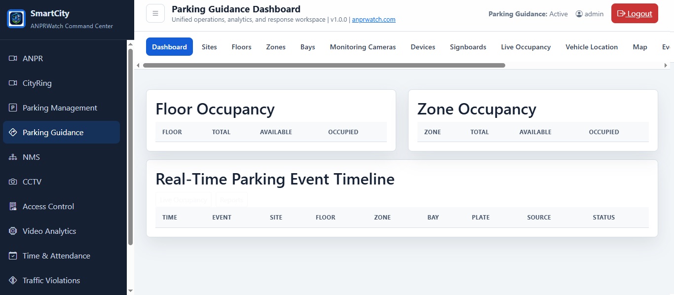Select Traffic Violations in sidebar
Image resolution: width=674 pixels, height=295 pixels.
pyautogui.click(x=61, y=280)
